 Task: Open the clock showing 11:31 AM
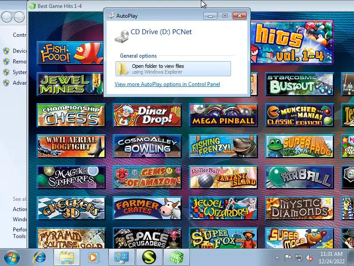[x=331, y=258]
